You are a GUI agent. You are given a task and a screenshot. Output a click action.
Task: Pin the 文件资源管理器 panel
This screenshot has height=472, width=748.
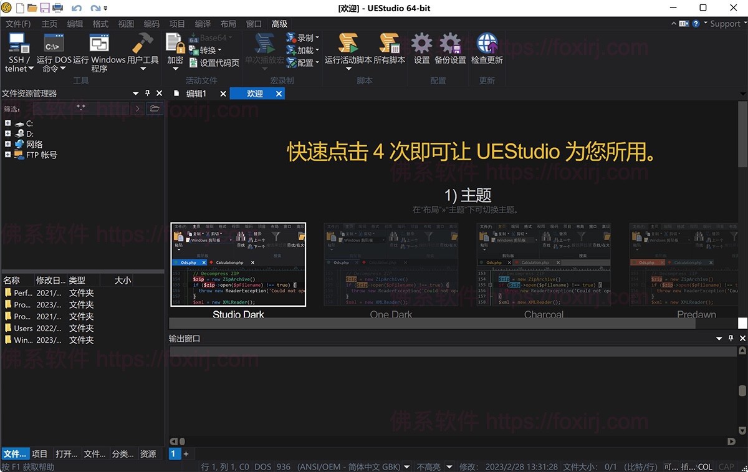pyautogui.click(x=147, y=92)
